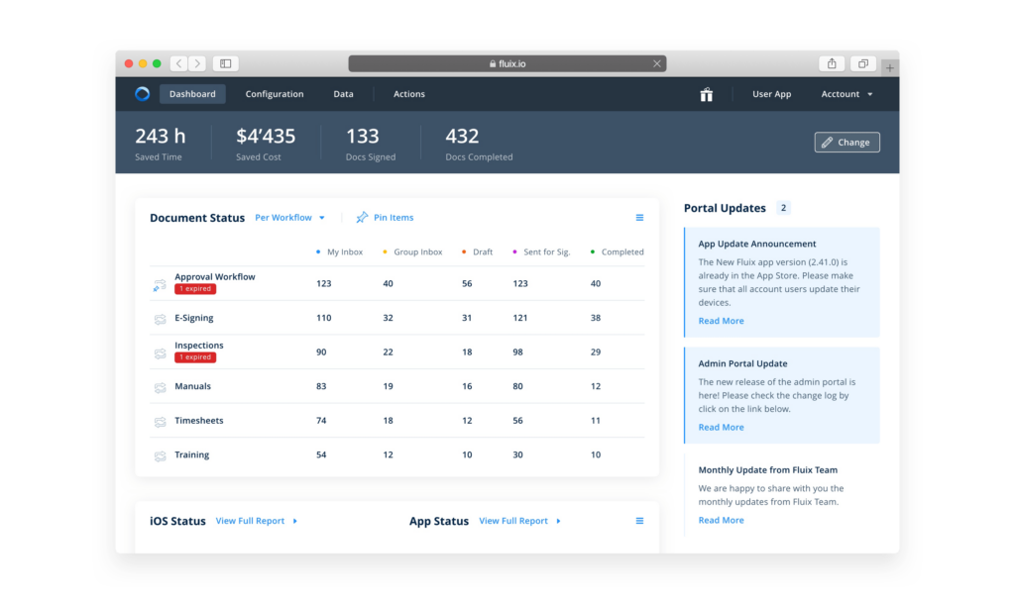Click the Sent for Sig. magenta dot
1015x603 pixels.
(512, 251)
